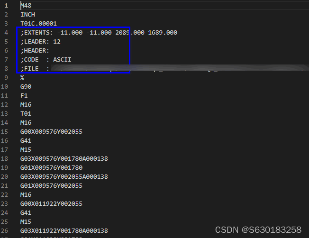Click G41 on line 16
This screenshot has width=309, height=238.
click(x=26, y=141)
